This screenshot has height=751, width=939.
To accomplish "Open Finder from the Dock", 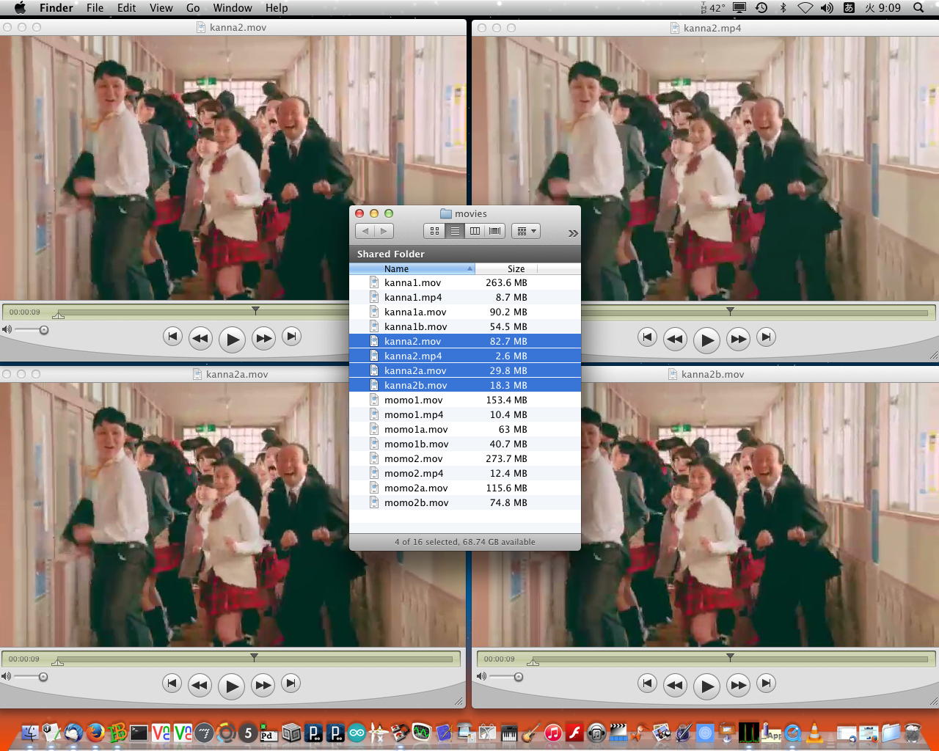I will coord(30,732).
